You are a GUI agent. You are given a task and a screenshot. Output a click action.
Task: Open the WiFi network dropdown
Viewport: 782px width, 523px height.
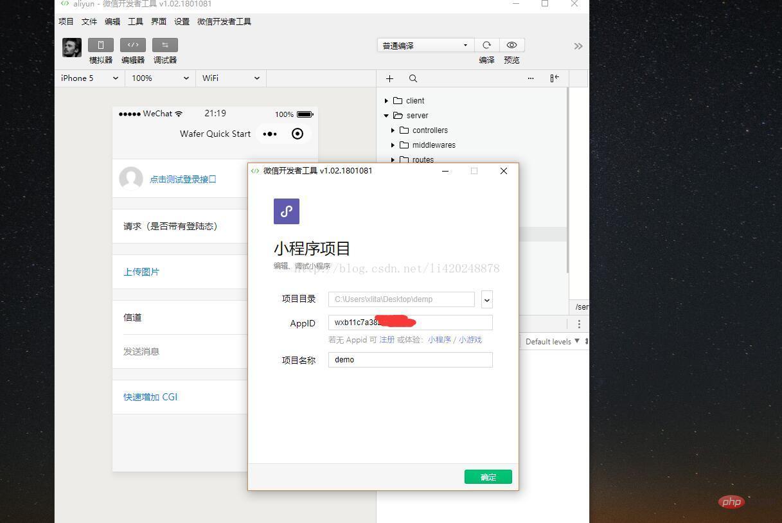(x=231, y=78)
